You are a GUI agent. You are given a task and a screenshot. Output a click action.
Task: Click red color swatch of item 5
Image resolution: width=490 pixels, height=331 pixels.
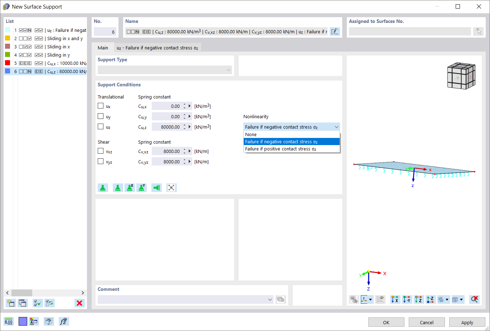8,63
